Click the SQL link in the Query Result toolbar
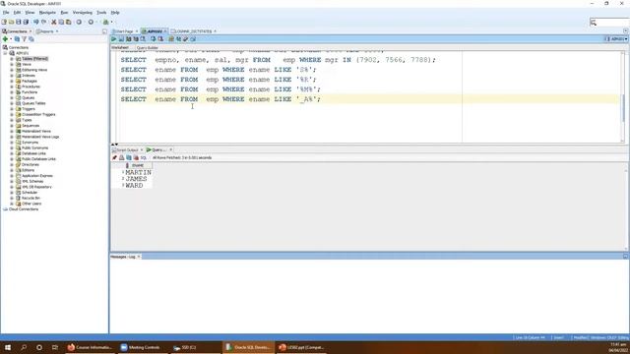 point(144,157)
